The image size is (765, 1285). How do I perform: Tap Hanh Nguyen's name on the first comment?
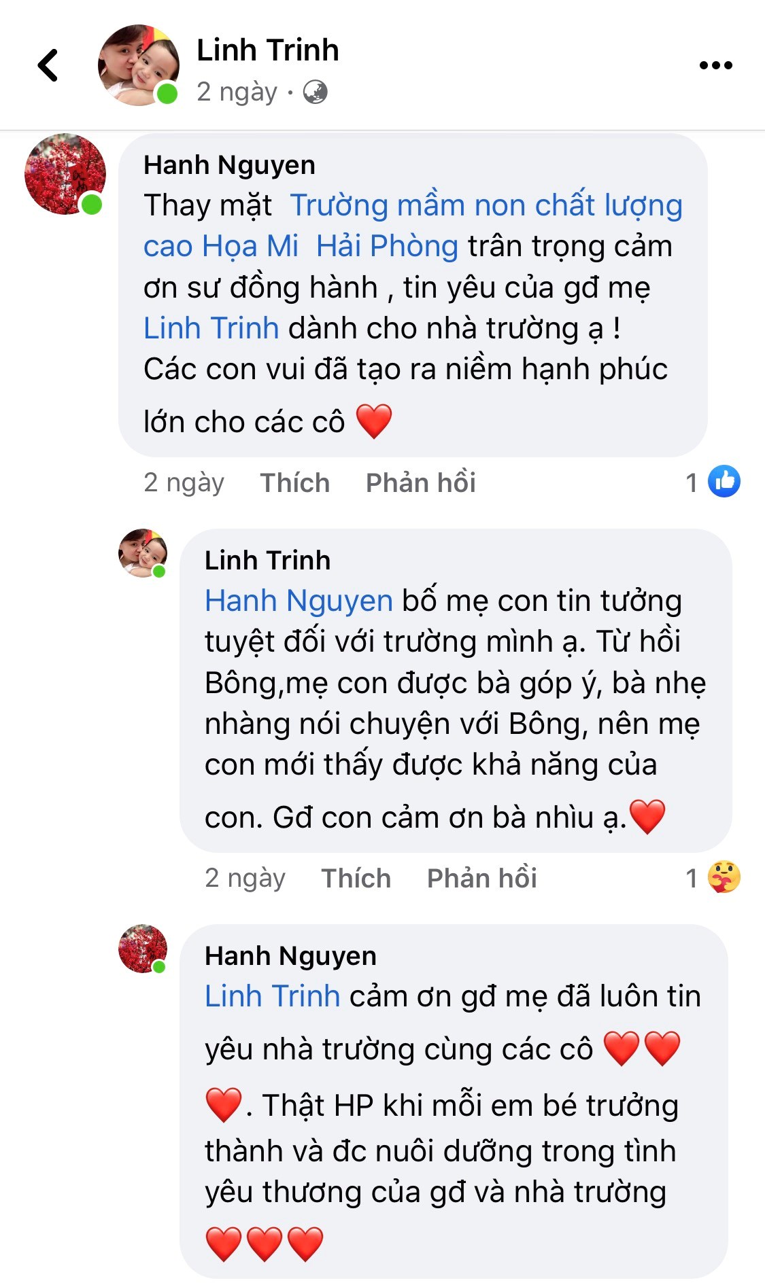(229, 165)
